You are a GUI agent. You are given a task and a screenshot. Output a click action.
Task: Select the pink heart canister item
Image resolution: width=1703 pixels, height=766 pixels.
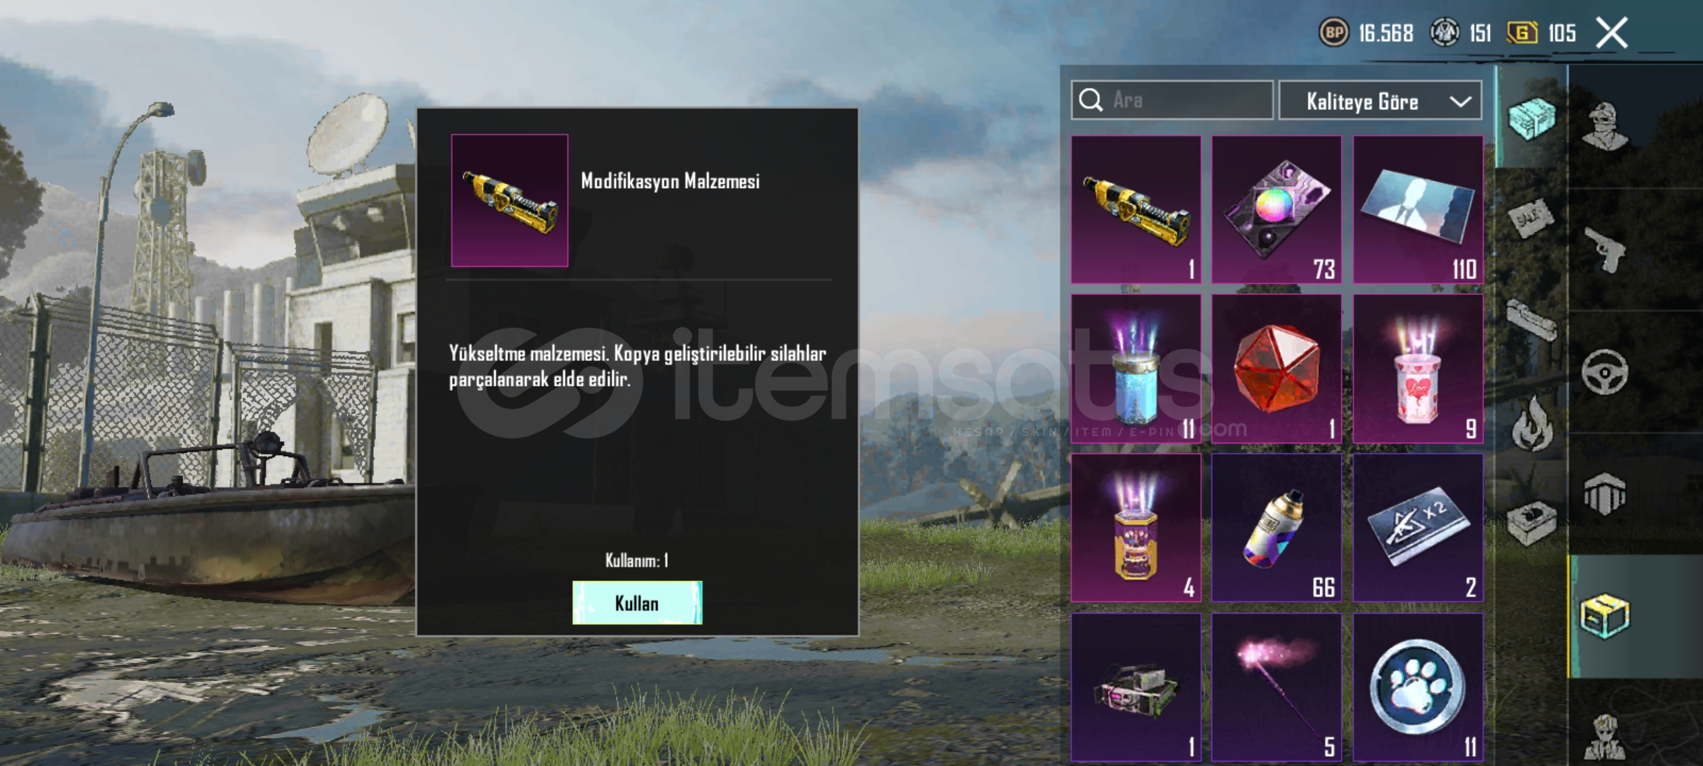1418,369
